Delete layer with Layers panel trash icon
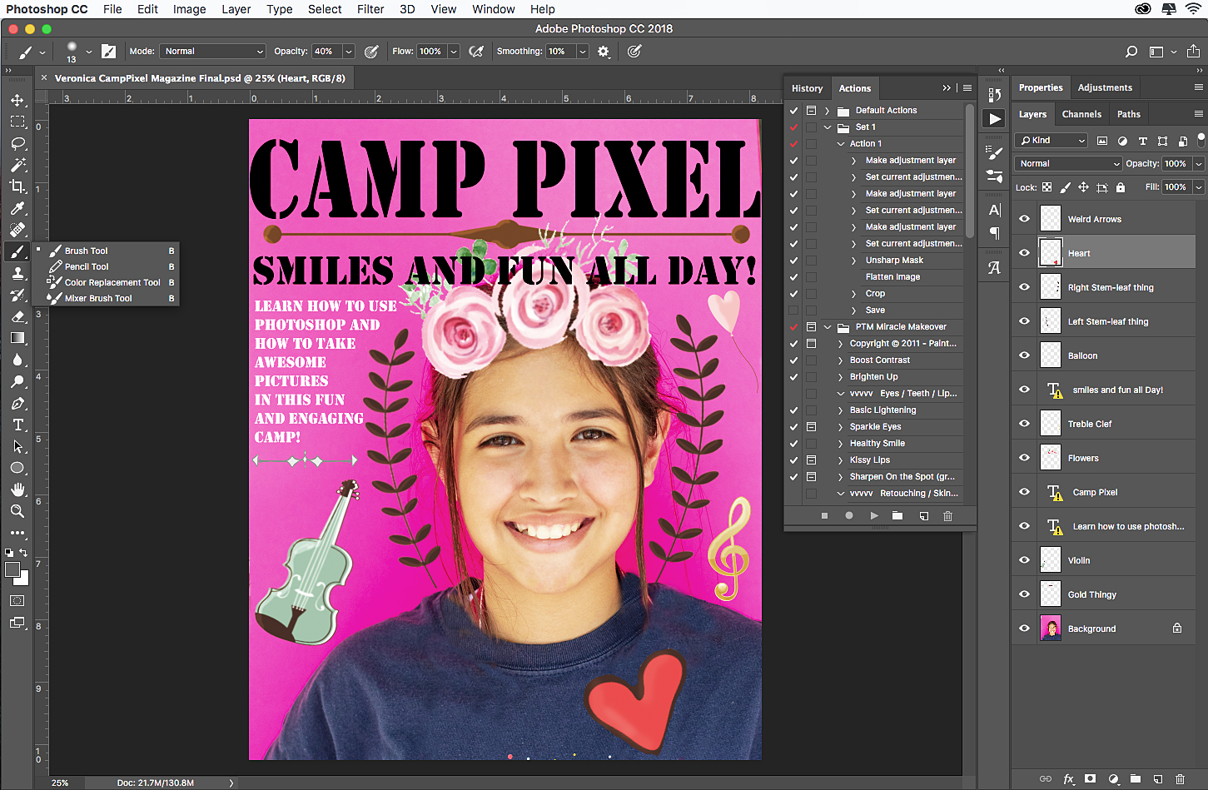This screenshot has width=1208, height=790. 1180,779
